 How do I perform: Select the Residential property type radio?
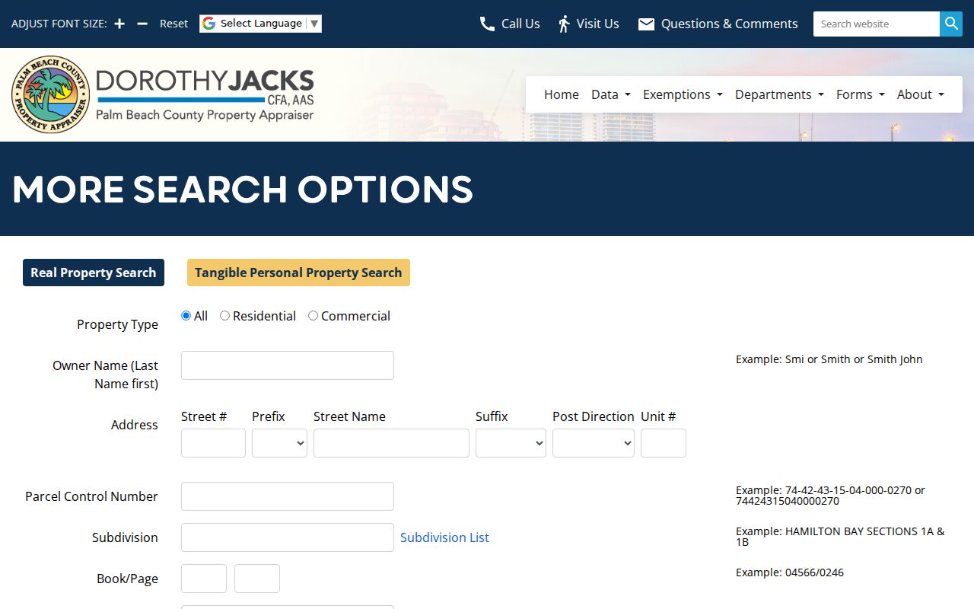point(224,316)
